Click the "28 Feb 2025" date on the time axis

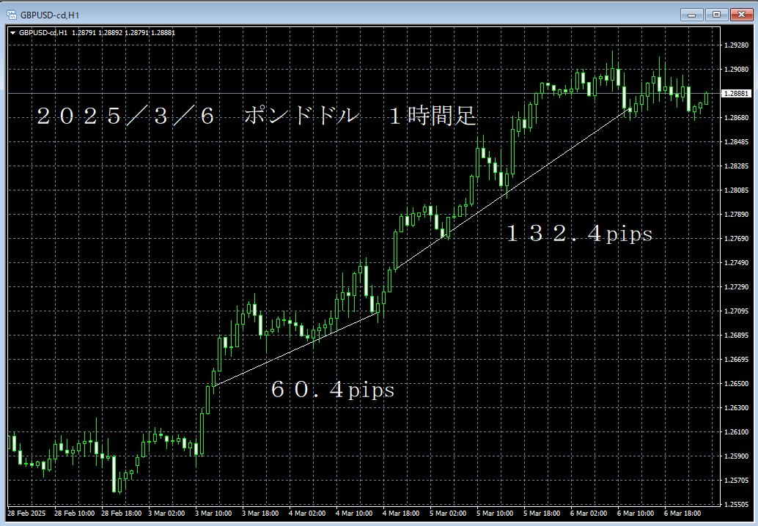point(28,514)
